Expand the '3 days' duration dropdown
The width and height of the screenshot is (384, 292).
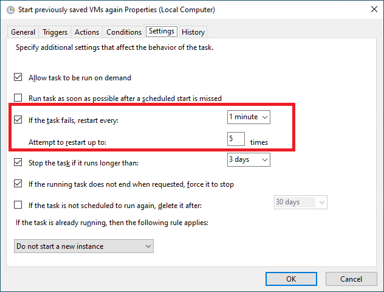pos(249,160)
